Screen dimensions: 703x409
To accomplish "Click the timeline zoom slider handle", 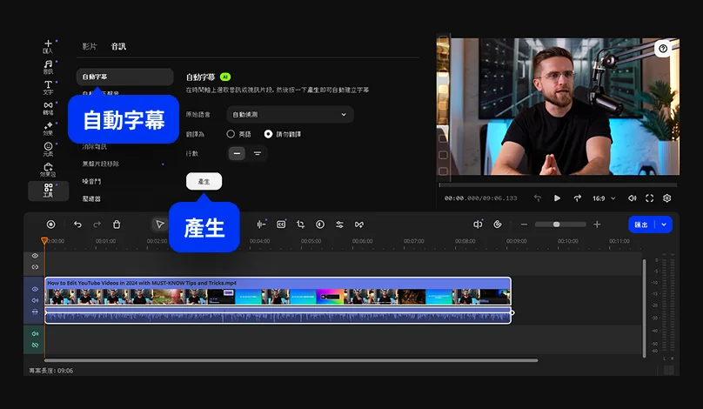I will [x=558, y=225].
